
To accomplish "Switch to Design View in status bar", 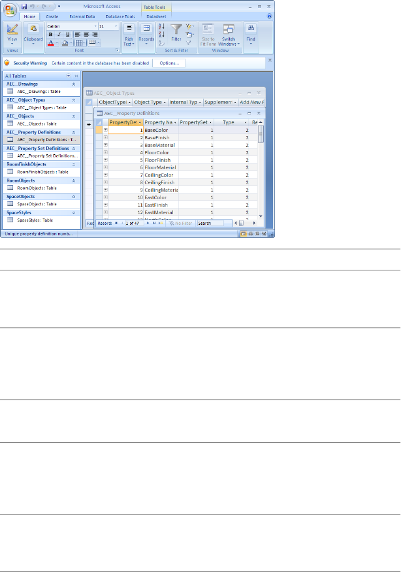I will (x=265, y=234).
